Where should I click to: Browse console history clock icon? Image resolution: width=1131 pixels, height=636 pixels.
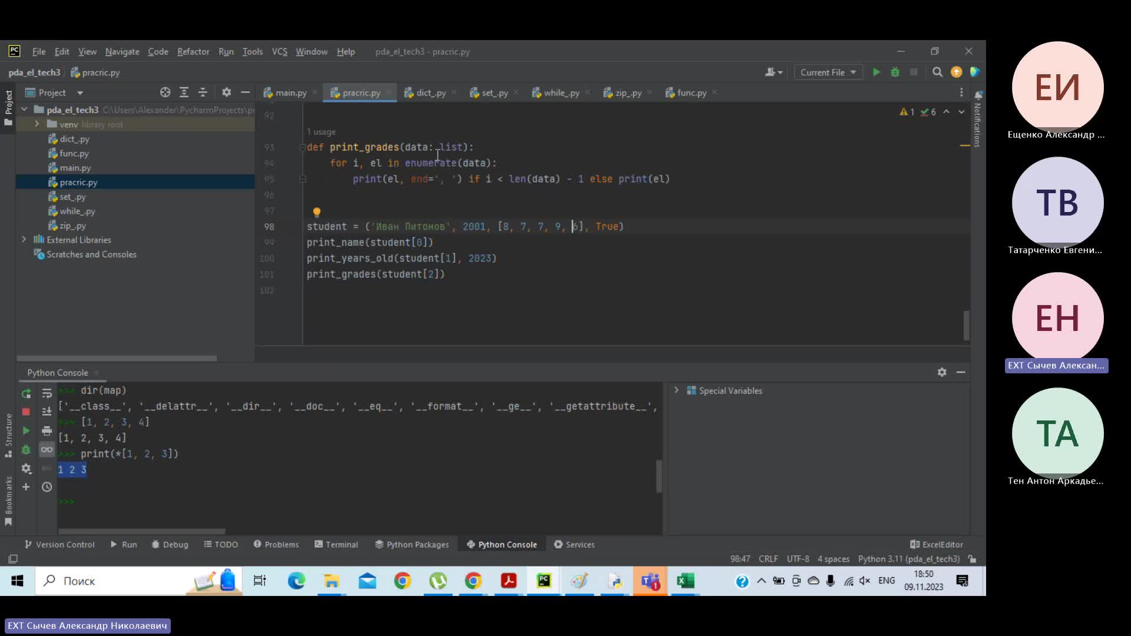47,487
